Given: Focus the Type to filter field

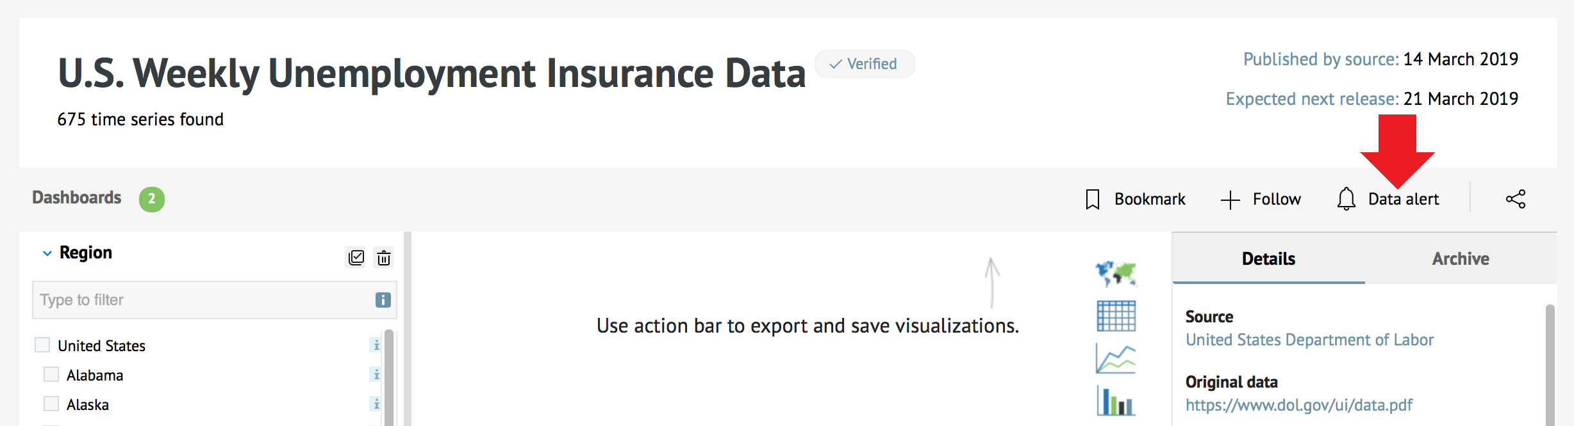Looking at the screenshot, I should click(x=215, y=300).
